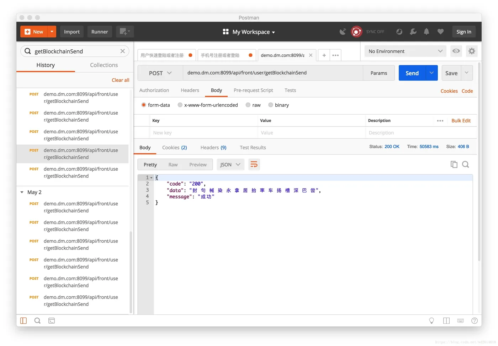Open the Find magnifier in status bar

[37, 321]
